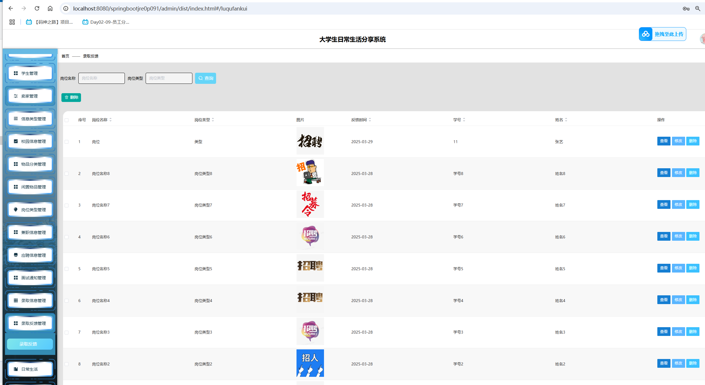Click the 岗位类型 search input field

[169, 78]
